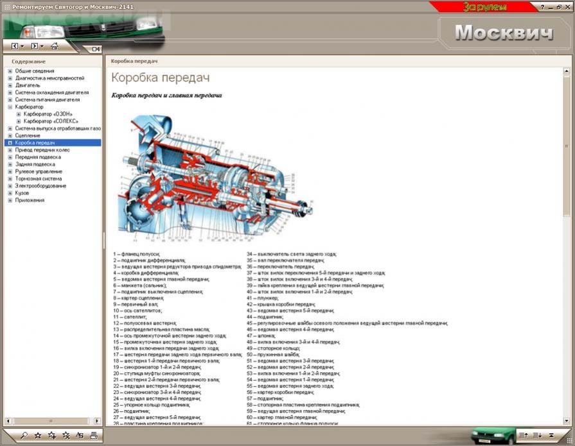Viewport: 575px width, 446px height.
Task: Click the small green car image at bottom
Action: [493, 435]
